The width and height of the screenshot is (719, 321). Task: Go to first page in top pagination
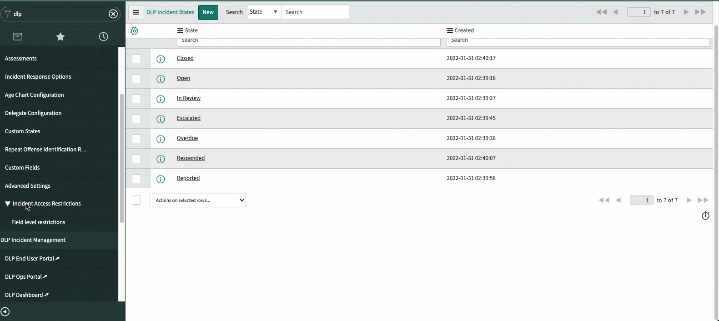click(601, 12)
